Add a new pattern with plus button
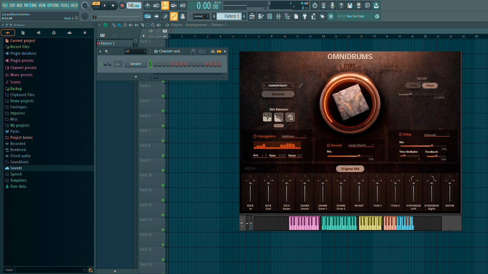The width and height of the screenshot is (488, 274). pyautogui.click(x=244, y=16)
